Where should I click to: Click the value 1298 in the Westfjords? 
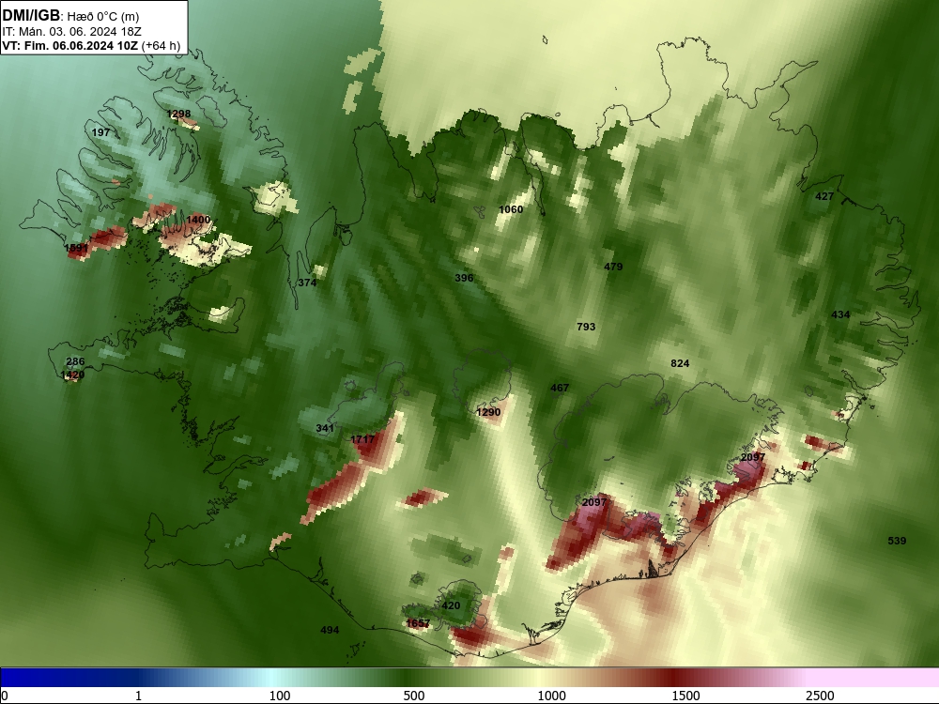pos(178,114)
